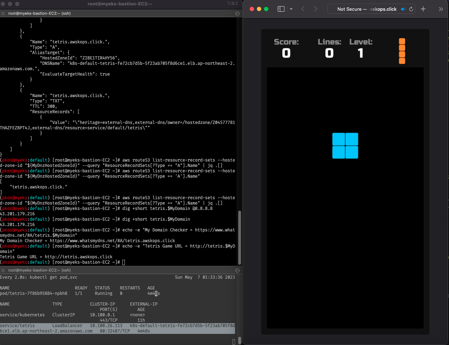Mute audio from the Tetris tab

coord(403,9)
